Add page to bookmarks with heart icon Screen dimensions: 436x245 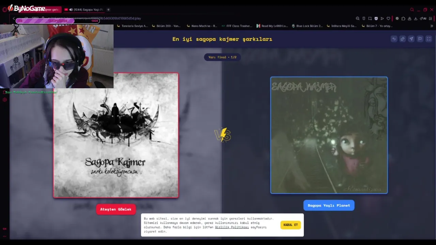tap(388, 18)
